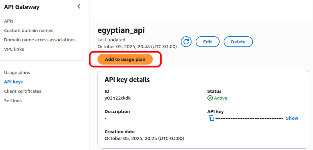Collapse the API Gateway sidebar
313x150 pixels.
79,6
